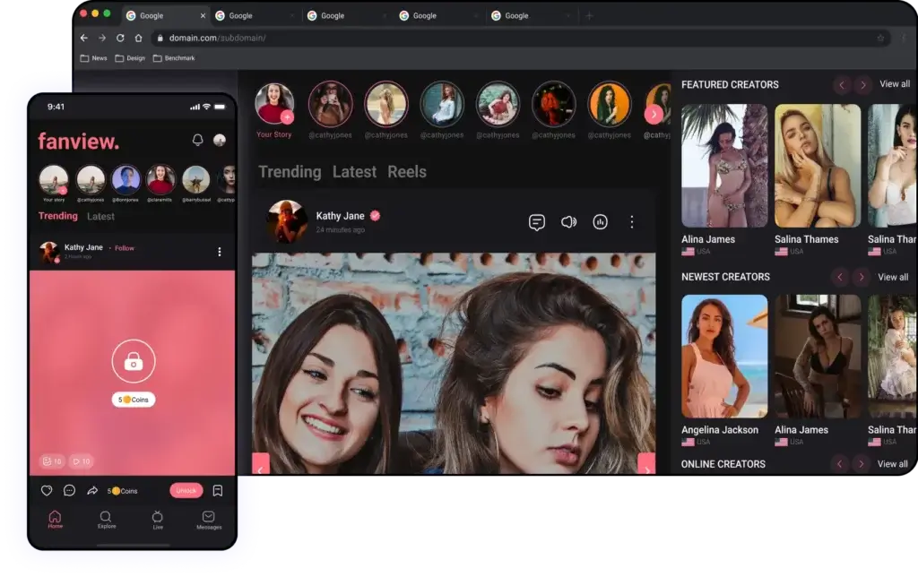View all online creators
This screenshot has height=577, width=918.
[892, 464]
